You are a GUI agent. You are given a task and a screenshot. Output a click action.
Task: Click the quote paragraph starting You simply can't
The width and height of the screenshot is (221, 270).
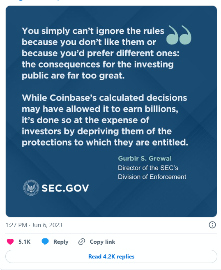pyautogui.click(x=101, y=53)
